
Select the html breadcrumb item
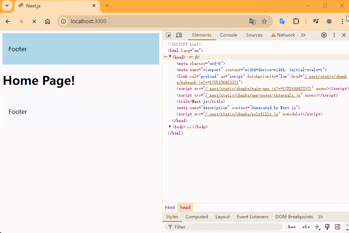tap(170, 208)
